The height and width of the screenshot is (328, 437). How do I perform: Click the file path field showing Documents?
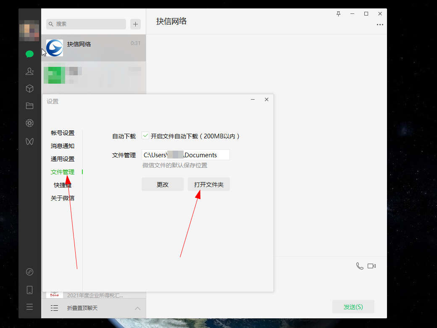coord(186,155)
